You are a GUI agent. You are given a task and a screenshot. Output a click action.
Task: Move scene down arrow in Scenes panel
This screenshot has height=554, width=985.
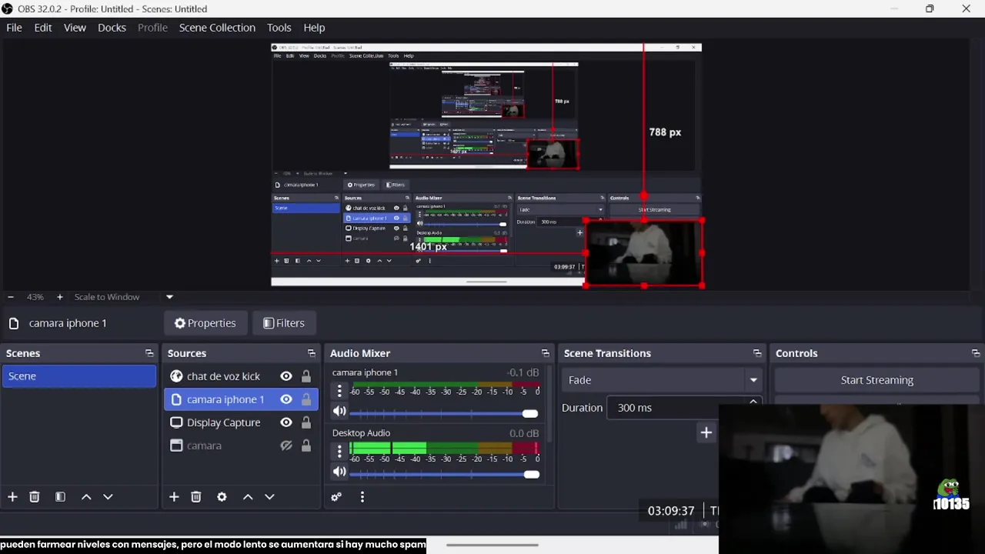tap(108, 497)
